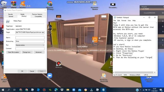The height and width of the screenshot is (92, 164).
Task: Select the Shortcut tab
Action: pyautogui.click(x=24, y=16)
